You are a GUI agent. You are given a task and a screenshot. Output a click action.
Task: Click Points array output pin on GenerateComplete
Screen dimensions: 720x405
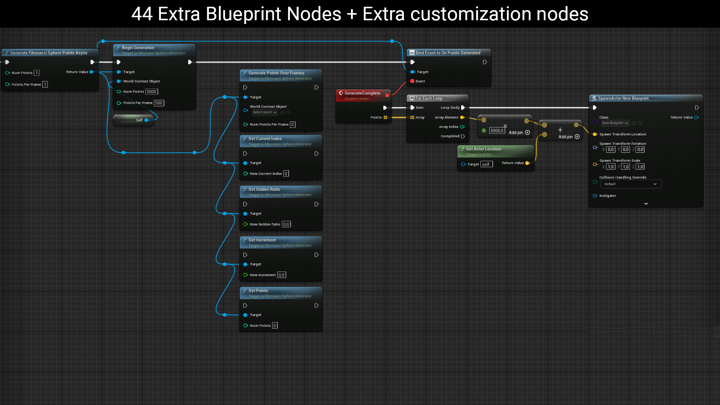point(385,117)
